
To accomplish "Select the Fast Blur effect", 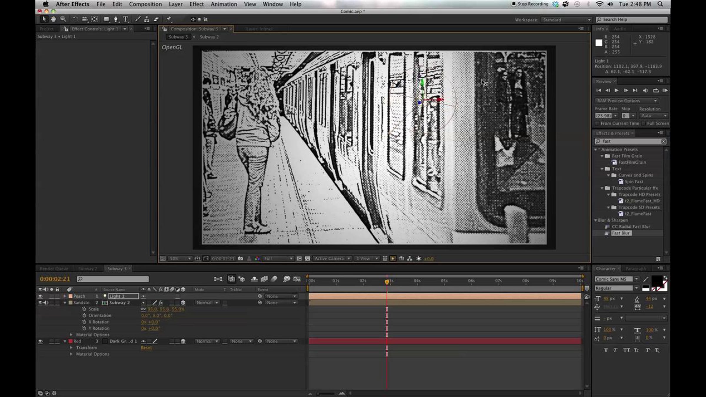I will pyautogui.click(x=621, y=233).
